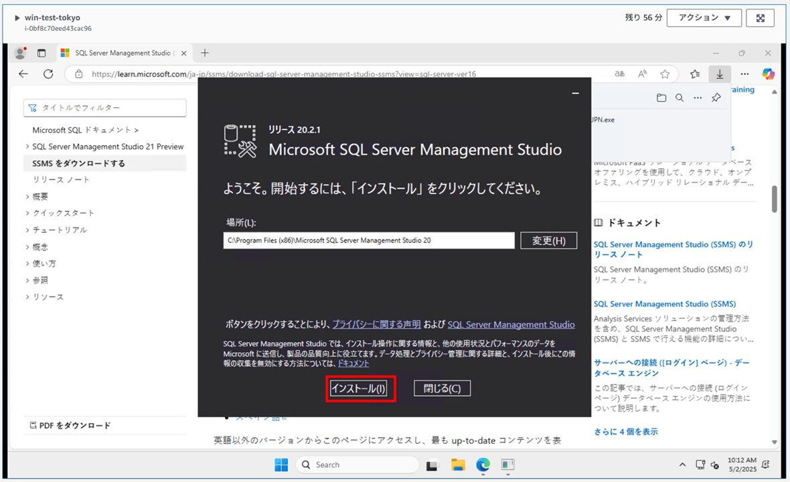The image size is (790, 482).
Task: Refresh the browser page
Action: [48, 74]
